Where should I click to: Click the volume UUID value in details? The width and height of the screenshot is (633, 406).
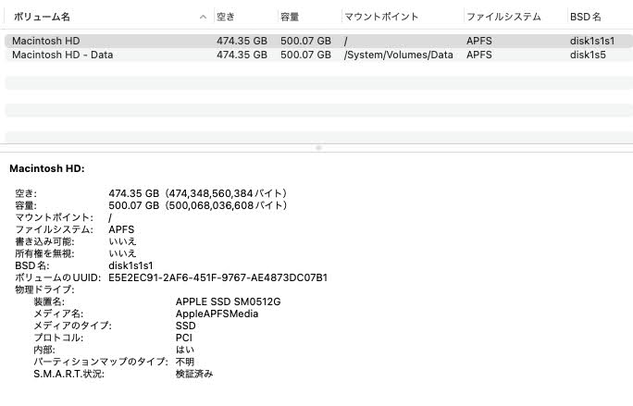tap(217, 277)
